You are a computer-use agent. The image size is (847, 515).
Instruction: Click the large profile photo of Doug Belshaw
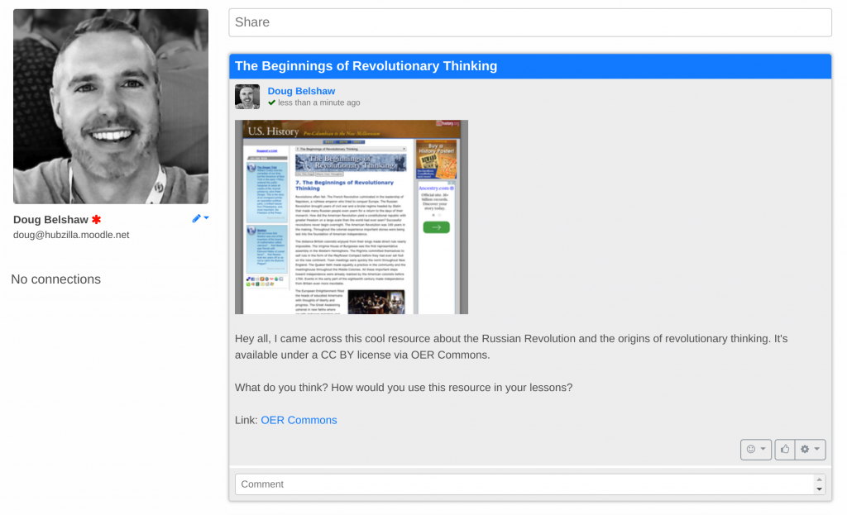110,106
